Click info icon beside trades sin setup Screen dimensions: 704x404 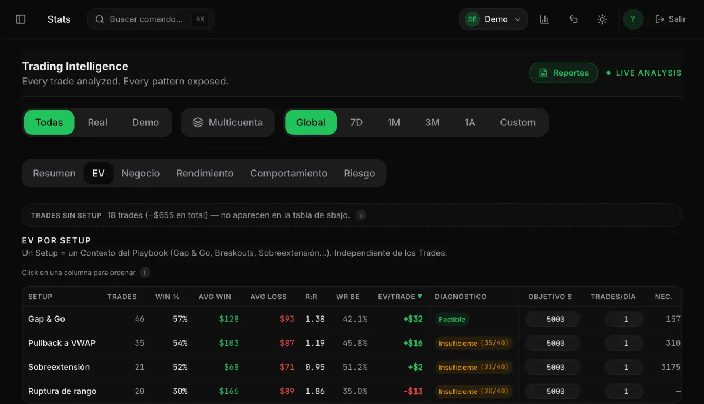[x=361, y=215]
